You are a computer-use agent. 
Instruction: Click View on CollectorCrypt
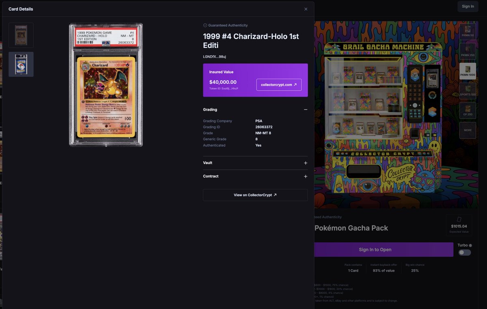(255, 194)
